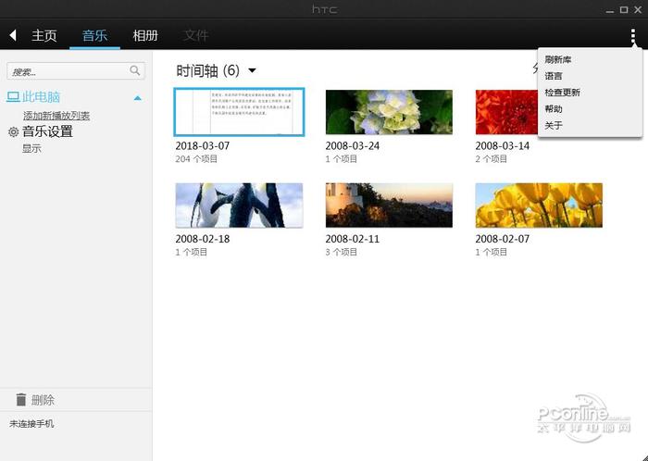Close the HTC window
648x461 pixels.
[x=638, y=9]
